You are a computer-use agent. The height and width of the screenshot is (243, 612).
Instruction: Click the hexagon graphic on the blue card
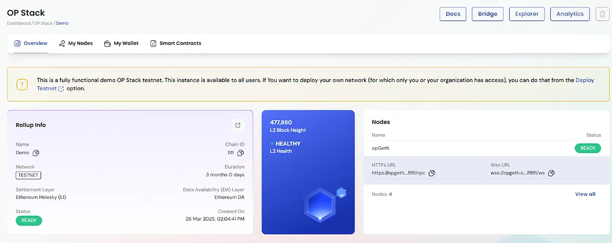click(320, 204)
